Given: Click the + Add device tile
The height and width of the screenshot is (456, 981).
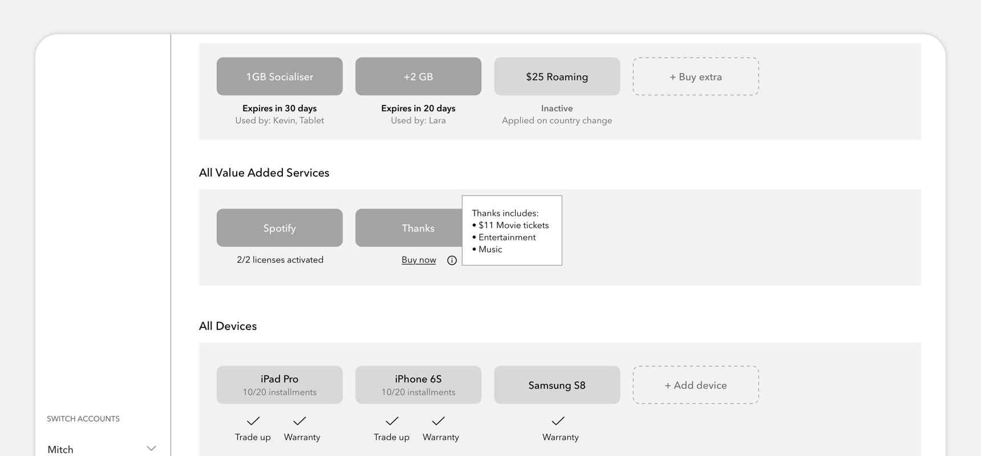Looking at the screenshot, I should (x=695, y=385).
